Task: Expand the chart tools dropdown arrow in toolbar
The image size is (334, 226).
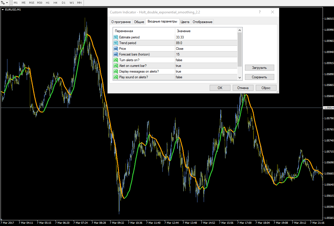Action: point(7,3)
